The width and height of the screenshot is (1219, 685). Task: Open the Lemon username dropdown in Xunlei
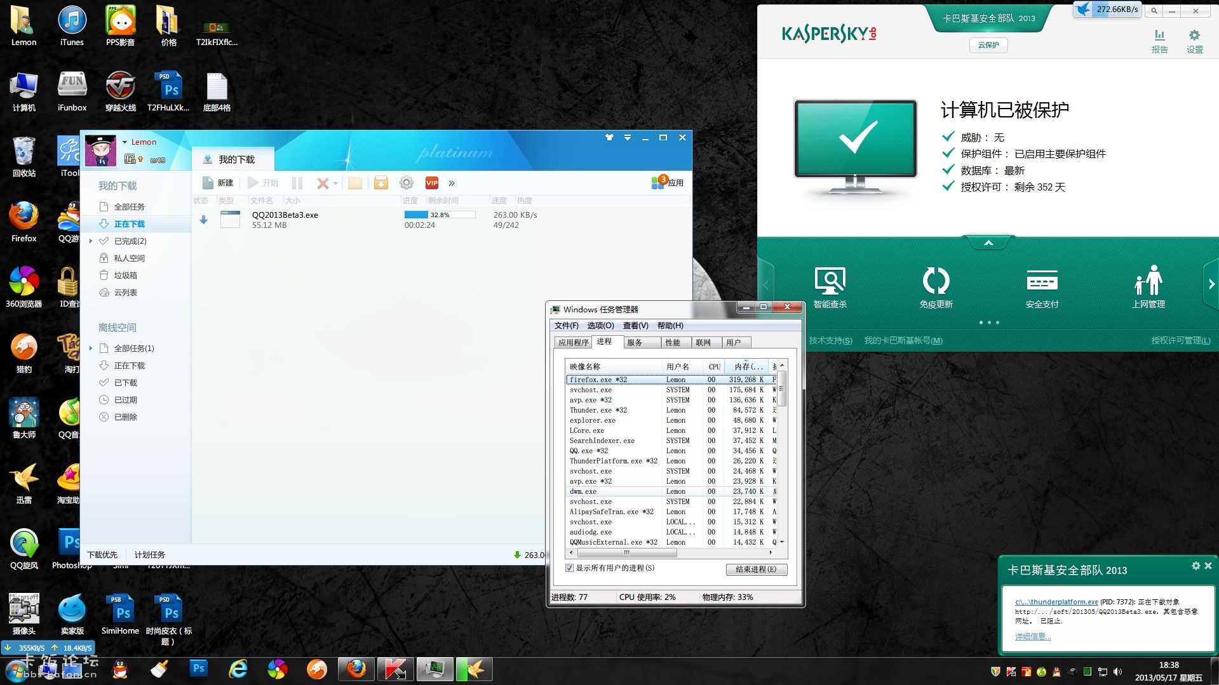125,142
